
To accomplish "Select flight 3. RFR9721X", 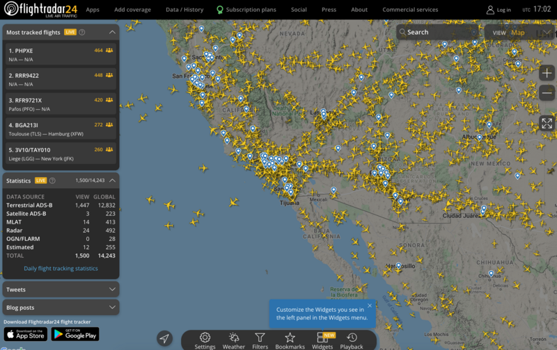I will coord(61,104).
